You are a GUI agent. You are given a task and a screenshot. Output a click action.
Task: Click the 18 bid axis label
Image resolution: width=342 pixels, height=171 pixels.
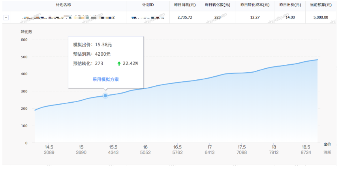pos(274,147)
